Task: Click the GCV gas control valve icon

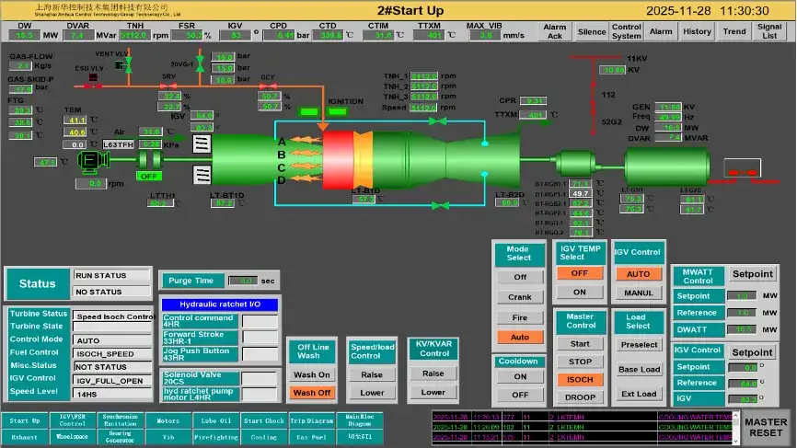Action: coord(268,85)
